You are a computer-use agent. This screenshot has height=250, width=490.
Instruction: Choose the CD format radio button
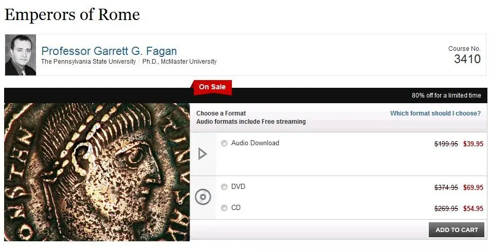224,208
